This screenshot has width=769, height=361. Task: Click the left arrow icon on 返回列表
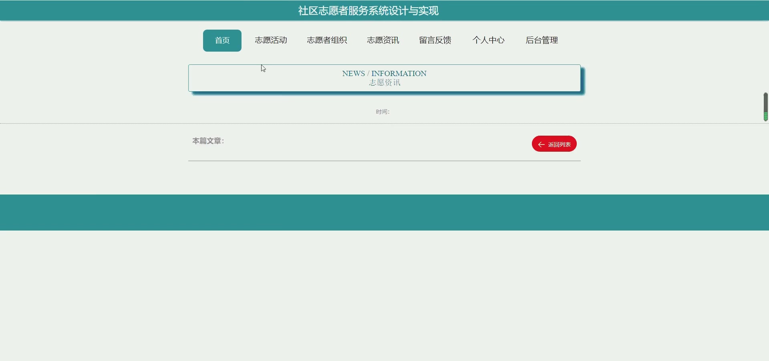541,144
